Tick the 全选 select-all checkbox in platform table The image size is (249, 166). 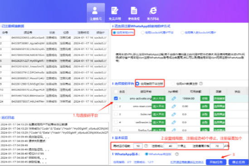click(116, 92)
